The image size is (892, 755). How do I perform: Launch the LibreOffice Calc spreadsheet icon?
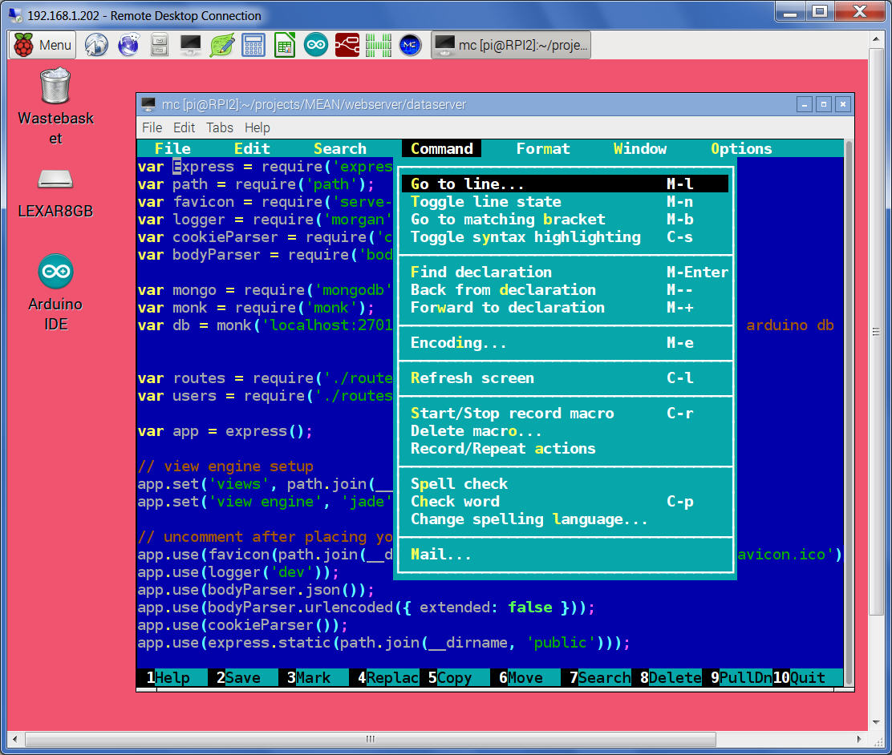[285, 45]
